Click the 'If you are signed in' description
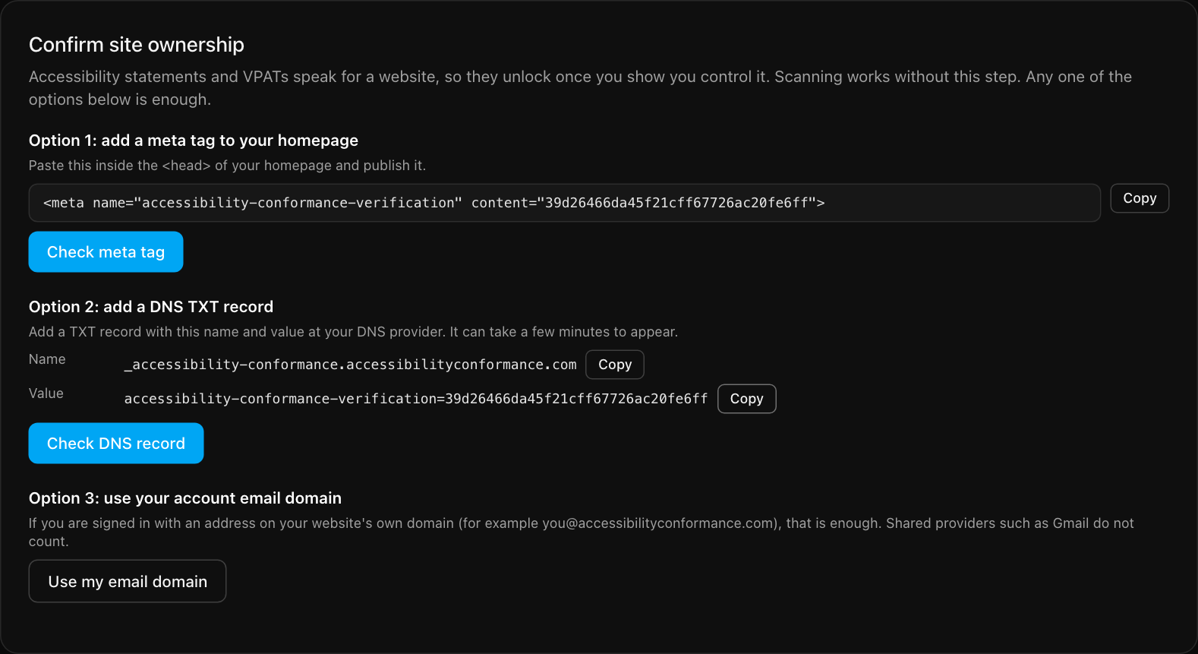Viewport: 1198px width, 654px height. coord(582,532)
